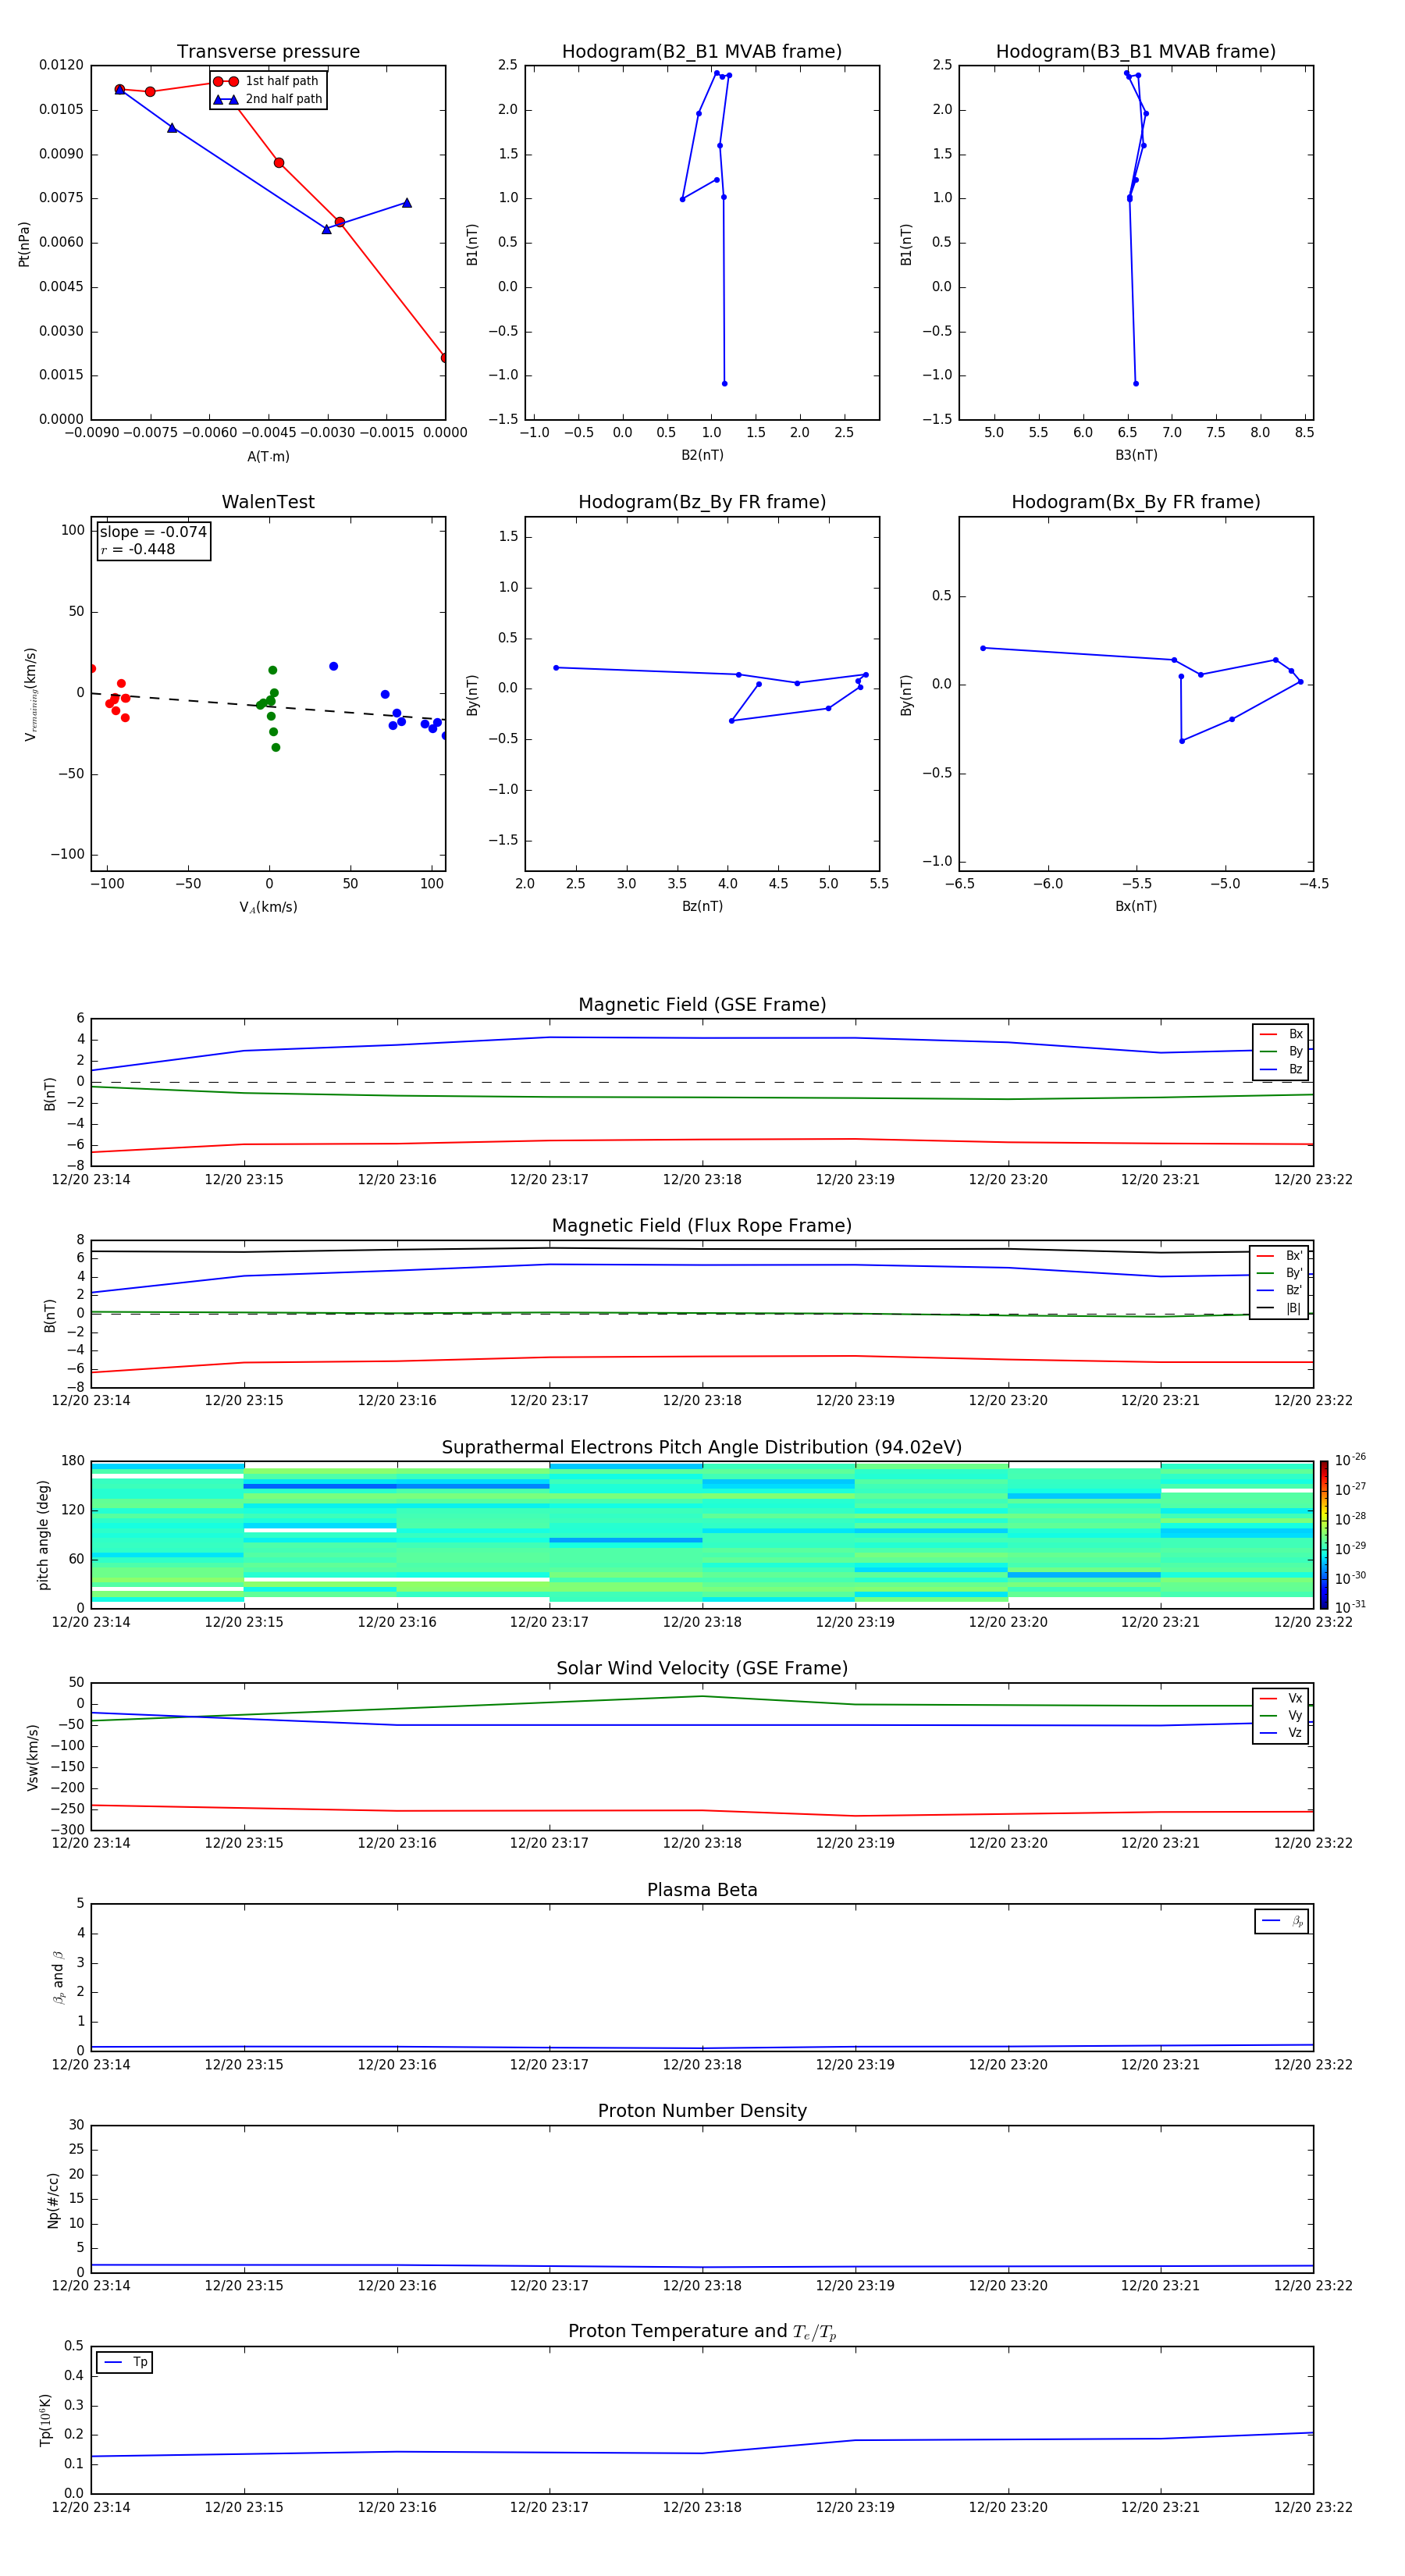Select the "Tp(10^6K)" y-axis label
The width and height of the screenshot is (1405, 2576).
(x=45, y=2420)
